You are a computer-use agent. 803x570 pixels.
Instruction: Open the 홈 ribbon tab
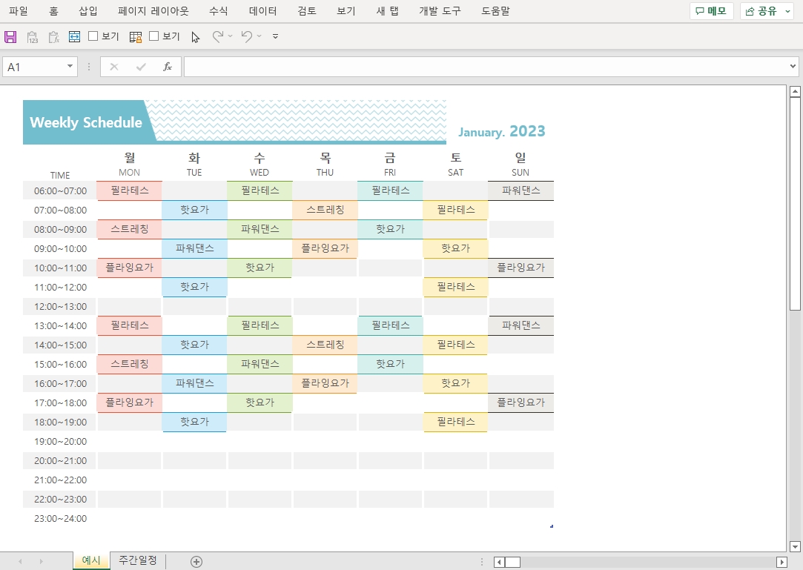(54, 11)
